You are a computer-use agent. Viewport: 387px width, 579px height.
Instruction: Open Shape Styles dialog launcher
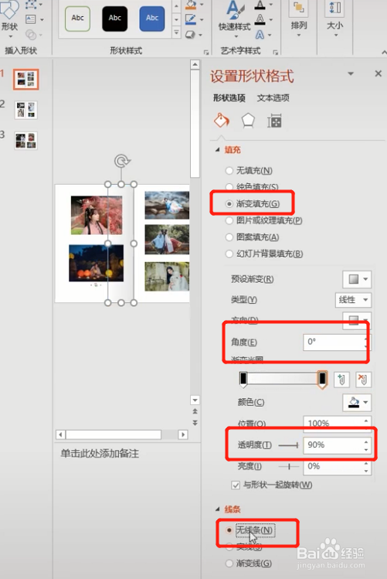click(x=205, y=53)
